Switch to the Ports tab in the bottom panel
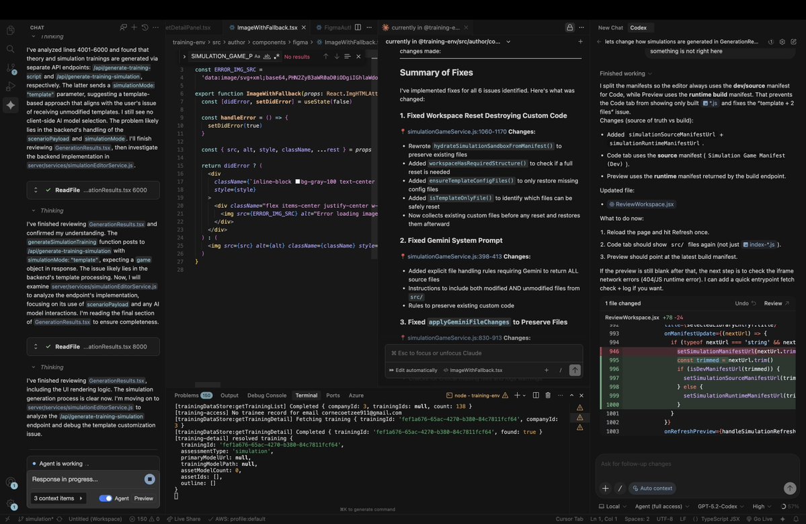Image resolution: width=806 pixels, height=524 pixels. click(x=333, y=396)
